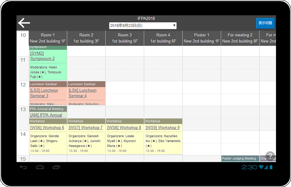Open the [LS4] Luncheon Seminar 4 link

82,93
